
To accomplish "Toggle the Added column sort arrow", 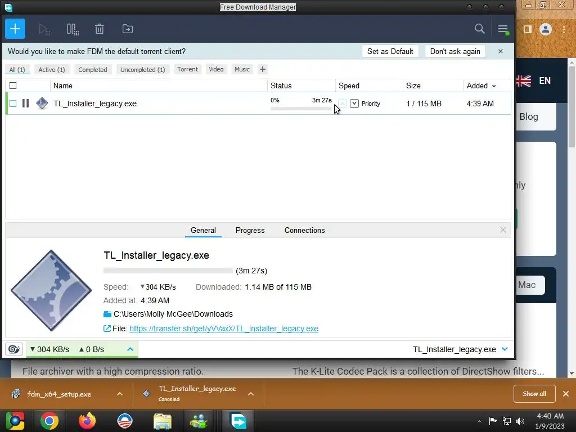I will [494, 86].
